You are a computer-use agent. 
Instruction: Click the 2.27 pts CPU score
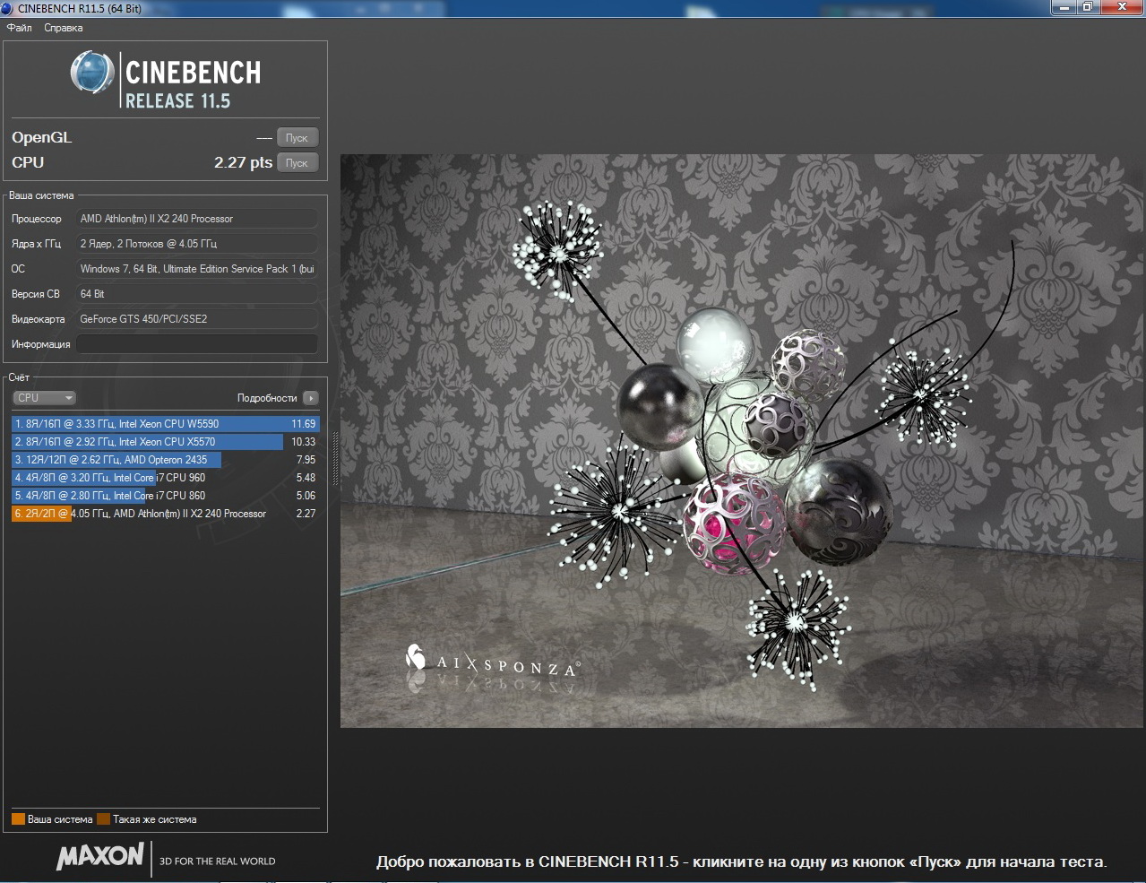point(243,162)
